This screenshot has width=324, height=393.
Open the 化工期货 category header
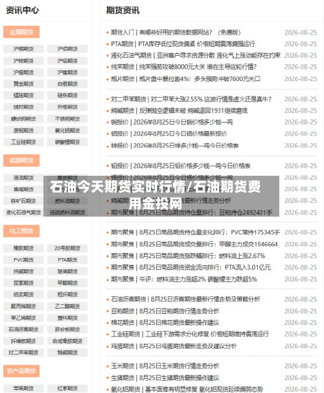click(21, 231)
